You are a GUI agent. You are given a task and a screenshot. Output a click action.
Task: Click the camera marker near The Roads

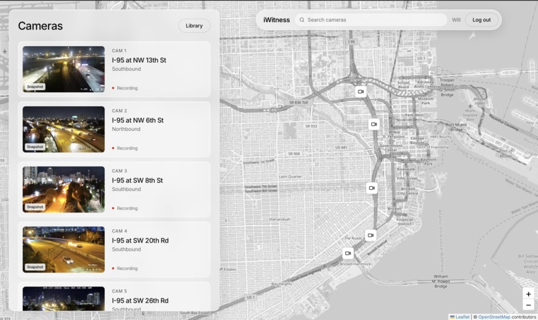(x=370, y=236)
